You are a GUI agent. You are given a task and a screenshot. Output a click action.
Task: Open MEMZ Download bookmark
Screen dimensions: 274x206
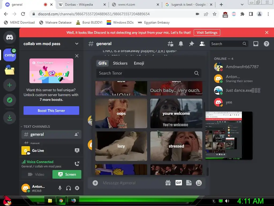[19, 23]
